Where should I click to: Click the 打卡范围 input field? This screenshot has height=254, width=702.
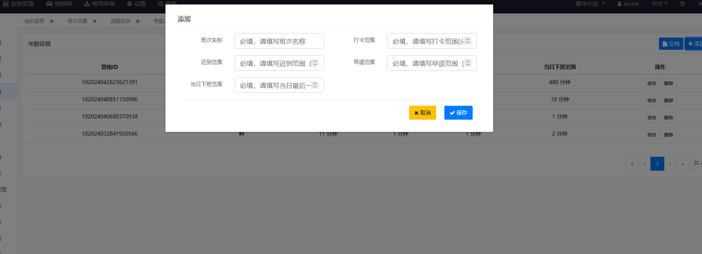(432, 41)
